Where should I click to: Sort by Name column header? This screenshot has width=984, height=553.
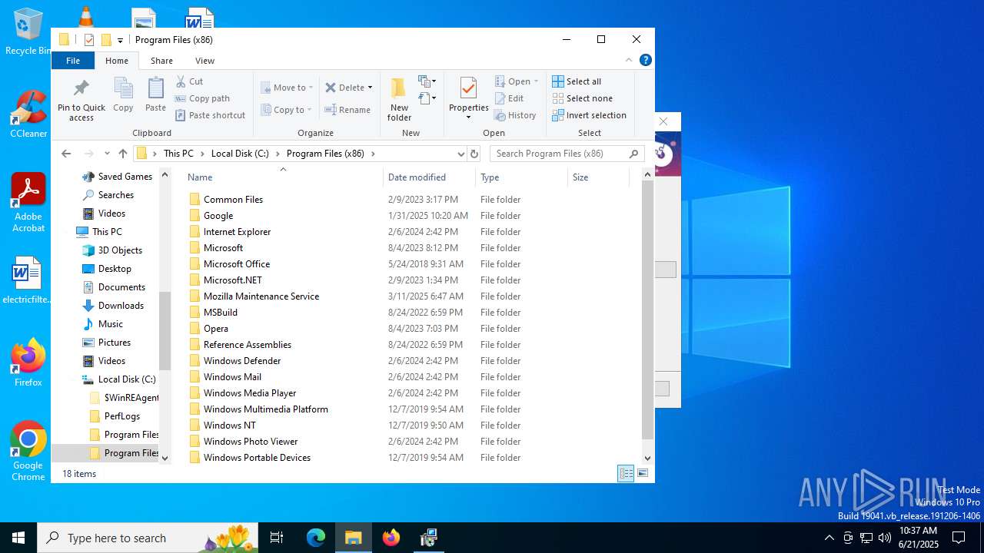(283, 177)
